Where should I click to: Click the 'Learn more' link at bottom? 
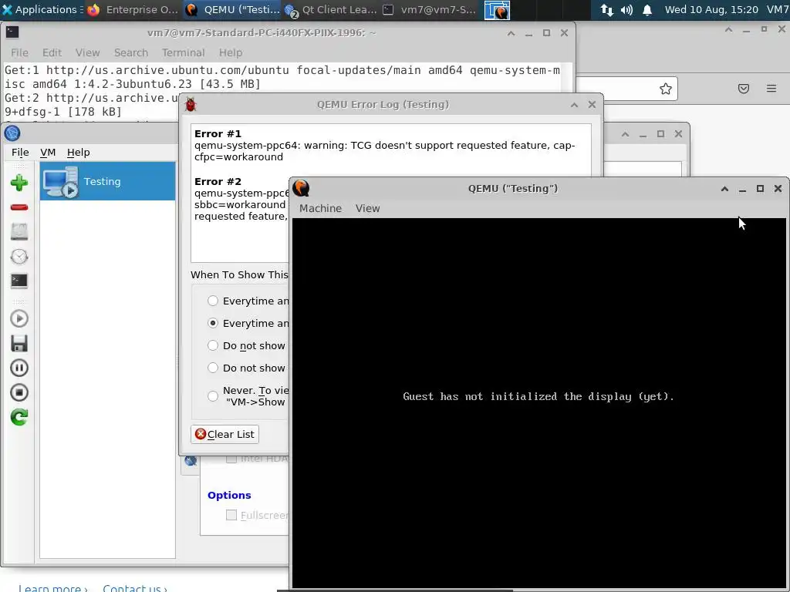point(53,588)
